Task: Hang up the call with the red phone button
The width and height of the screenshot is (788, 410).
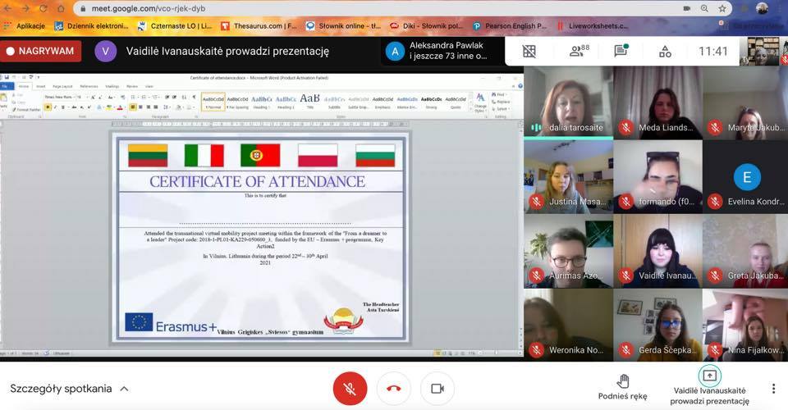Action: [x=393, y=389]
